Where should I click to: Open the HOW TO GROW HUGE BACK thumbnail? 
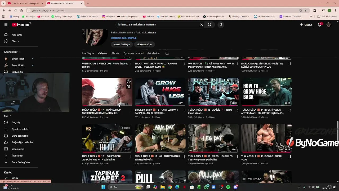(x=266, y=92)
